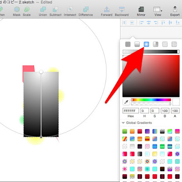Choose the solid color fill type
The height and width of the screenshot is (182, 182).
[x=128, y=44]
